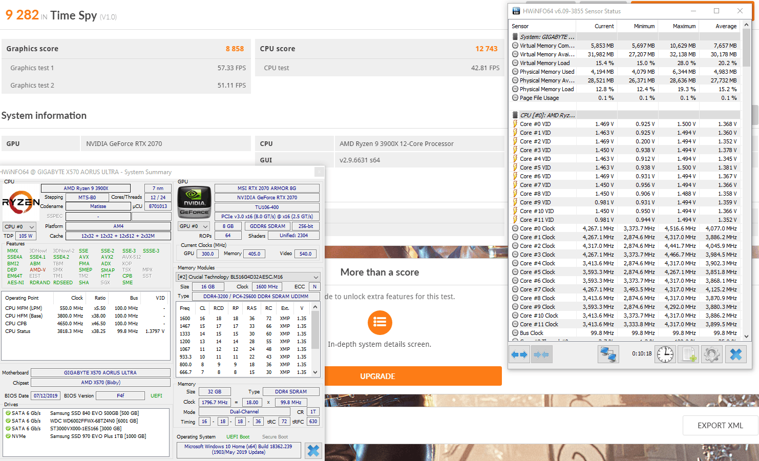Click the Samsung SSD 970 EVO Plus entry
This screenshot has height=461, width=759.
pyautogui.click(x=98, y=436)
